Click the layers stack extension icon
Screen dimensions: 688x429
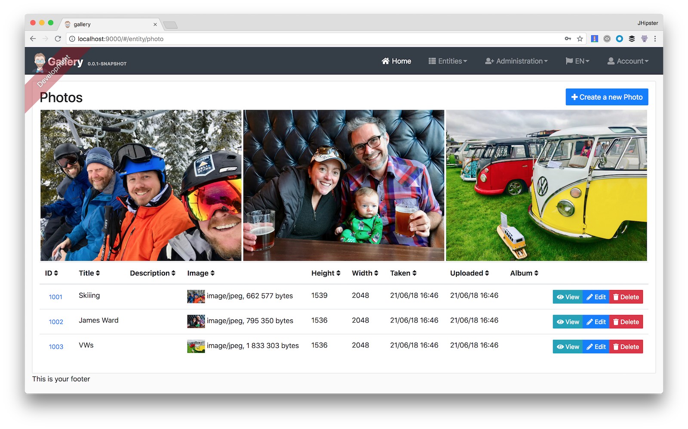coord(632,39)
